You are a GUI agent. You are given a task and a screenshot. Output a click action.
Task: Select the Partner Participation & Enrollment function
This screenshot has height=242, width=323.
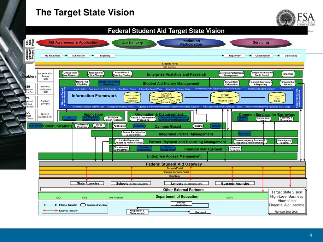133,133
